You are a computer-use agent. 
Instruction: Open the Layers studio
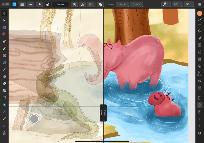tap(200, 31)
